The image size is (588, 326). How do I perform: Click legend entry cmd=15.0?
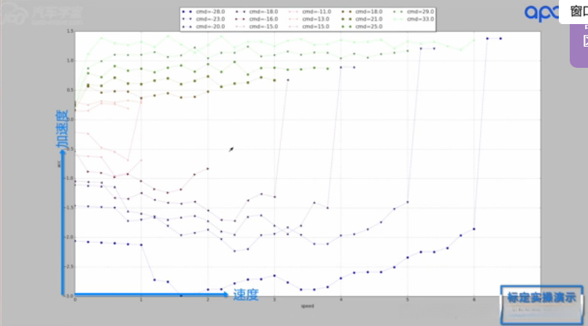pos(309,26)
